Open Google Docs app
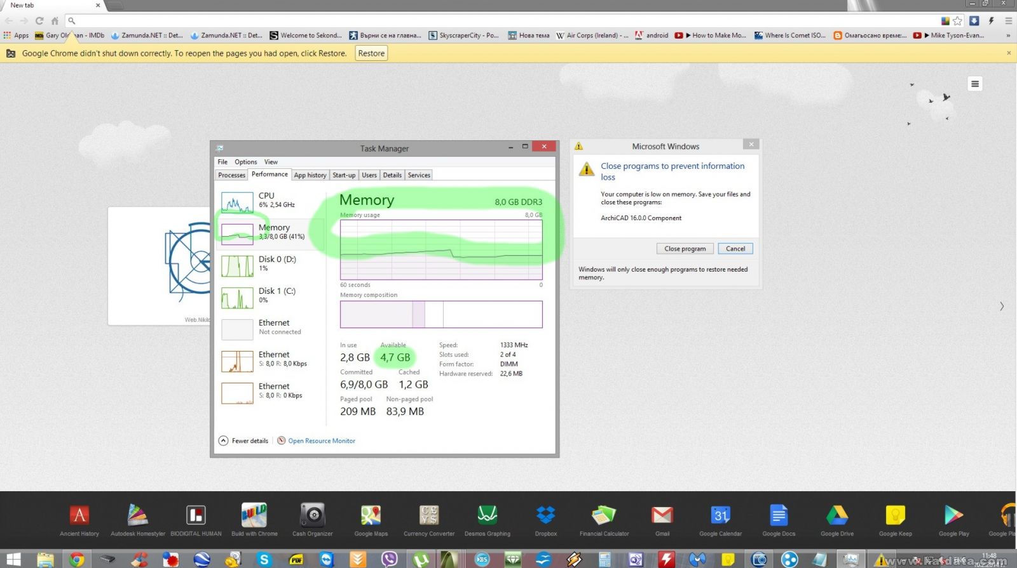This screenshot has width=1017, height=568. (x=779, y=515)
